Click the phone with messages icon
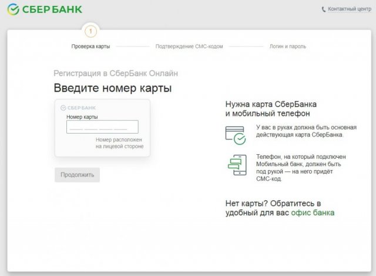This screenshot has height=276, width=376. [237, 165]
